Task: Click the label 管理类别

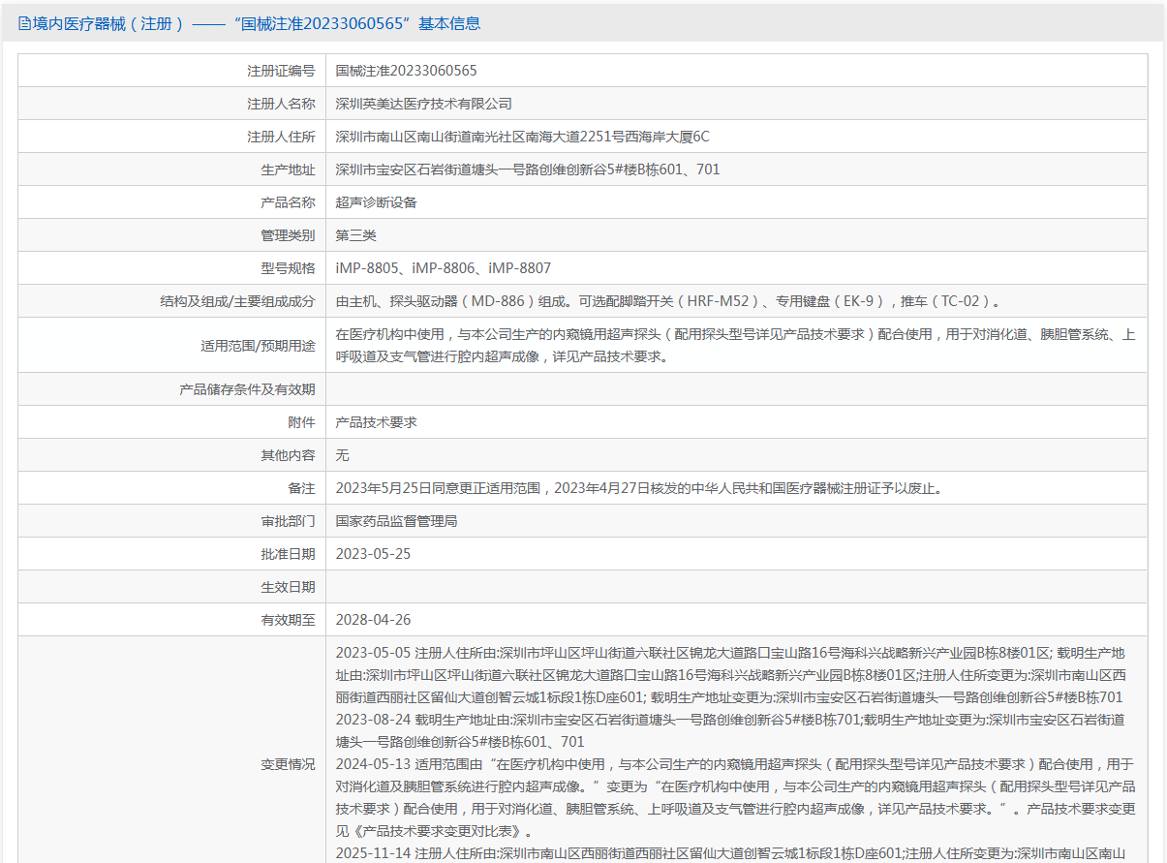Action: click(288, 235)
